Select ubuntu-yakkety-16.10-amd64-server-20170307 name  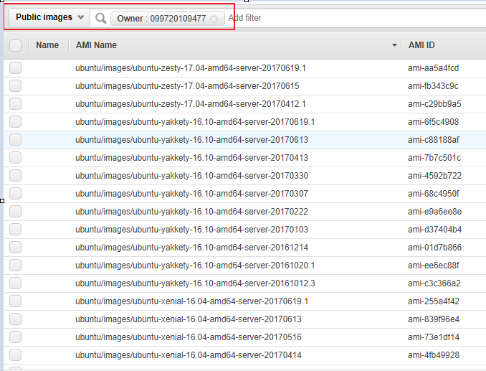[x=192, y=194]
